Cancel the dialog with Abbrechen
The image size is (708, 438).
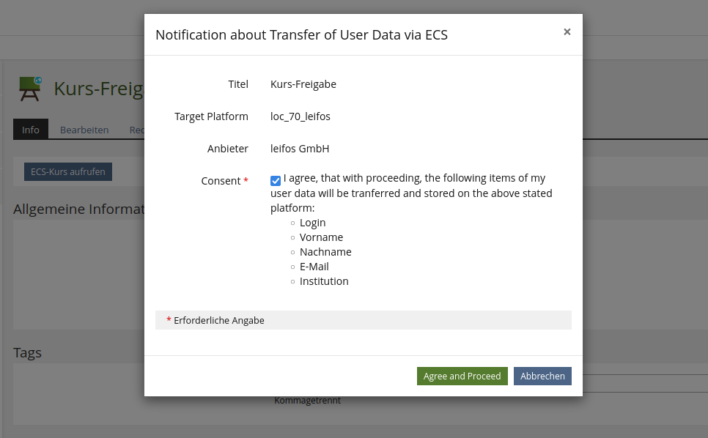coord(542,376)
